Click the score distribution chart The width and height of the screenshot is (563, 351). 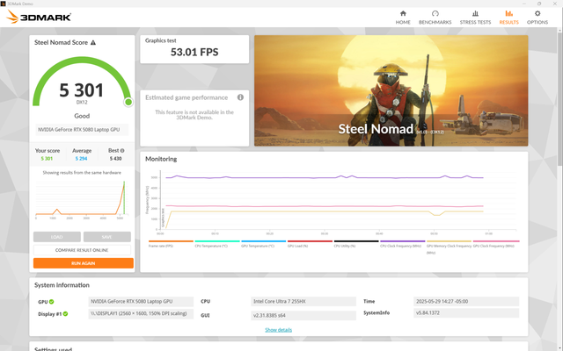(x=82, y=199)
